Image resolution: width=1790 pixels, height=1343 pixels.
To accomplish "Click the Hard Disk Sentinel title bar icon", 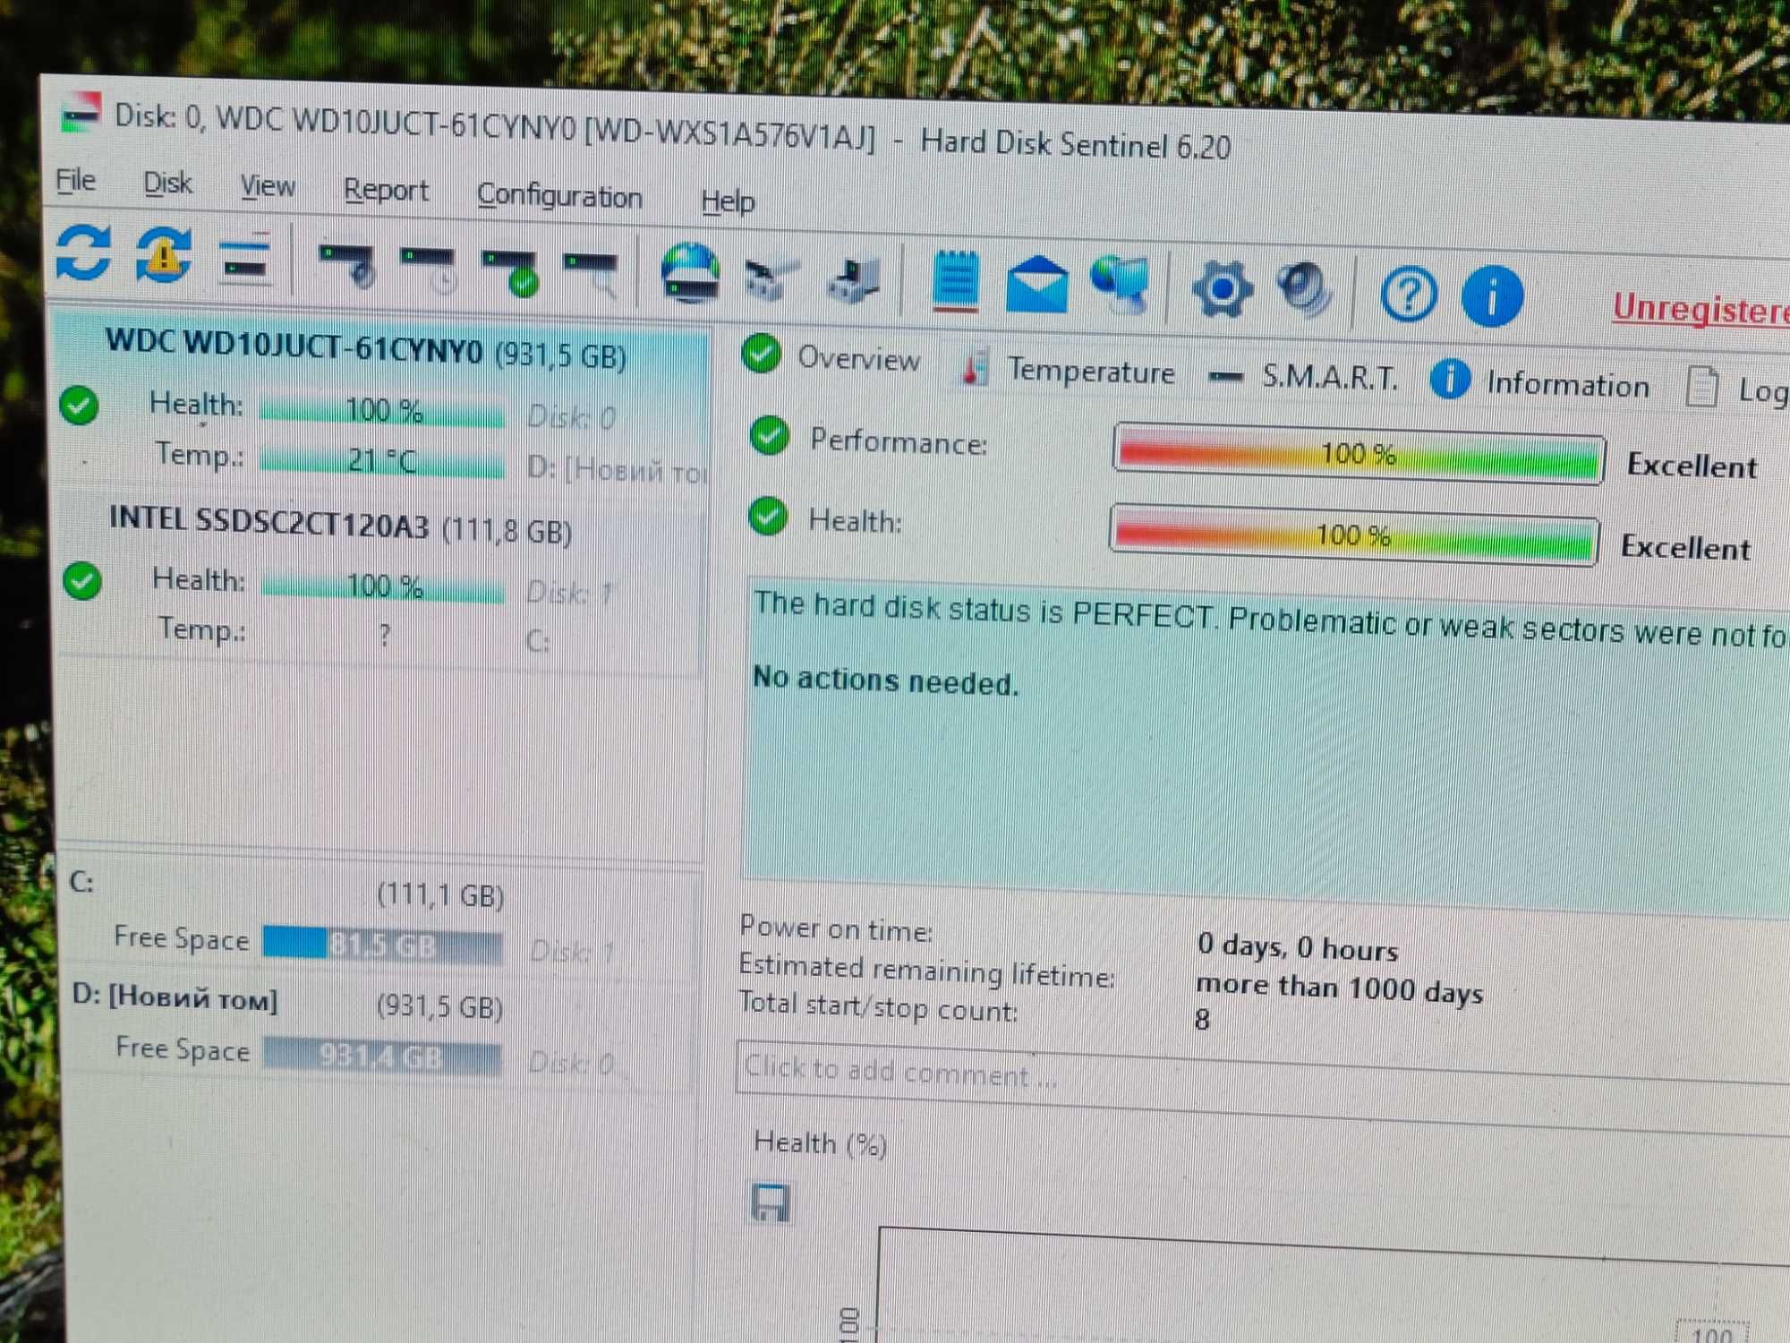I will point(81,113).
